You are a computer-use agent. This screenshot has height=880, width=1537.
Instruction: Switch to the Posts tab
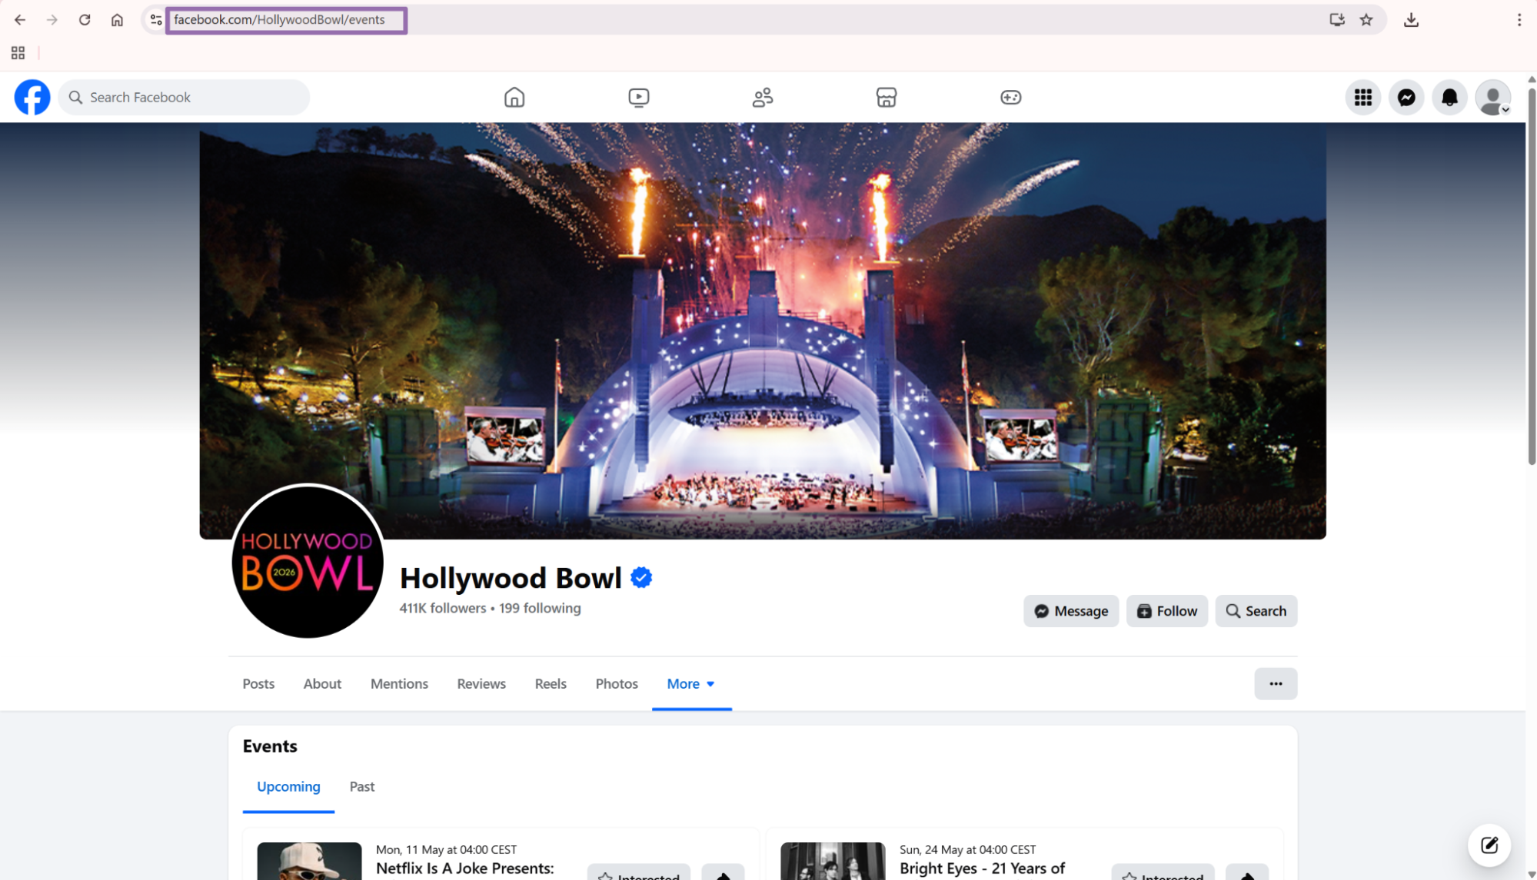(x=258, y=683)
